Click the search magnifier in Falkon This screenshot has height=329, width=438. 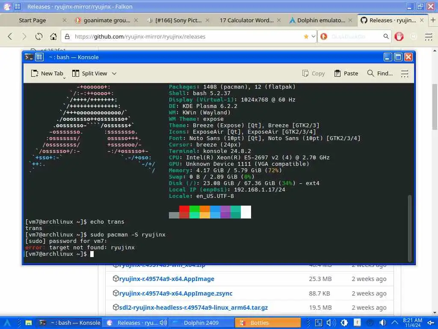[386, 36]
